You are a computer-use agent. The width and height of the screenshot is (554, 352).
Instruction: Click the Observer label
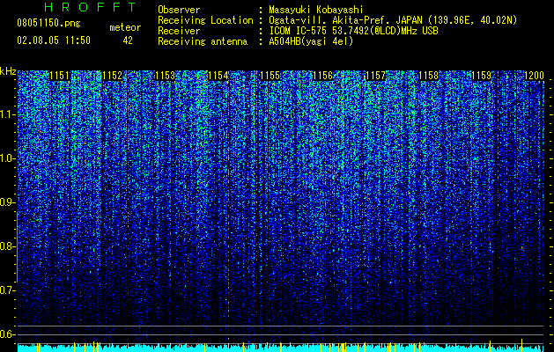179,10
